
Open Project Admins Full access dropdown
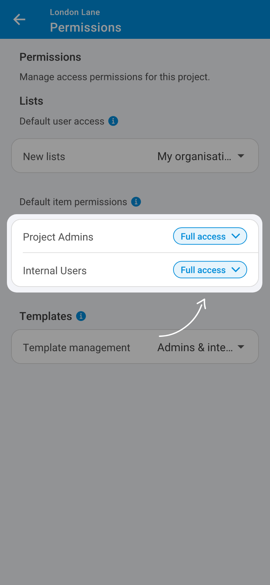pos(210,236)
